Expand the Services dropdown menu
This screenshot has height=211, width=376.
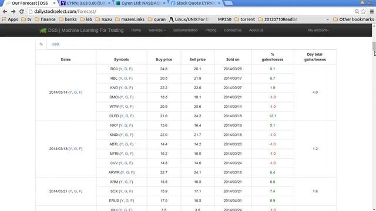pos(157,30)
